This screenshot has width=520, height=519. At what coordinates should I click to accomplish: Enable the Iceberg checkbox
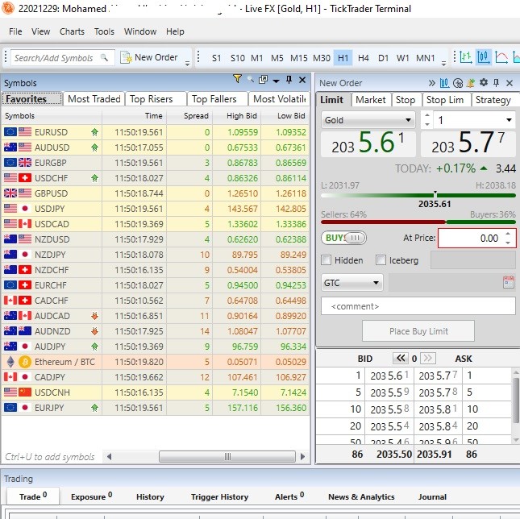click(x=381, y=260)
